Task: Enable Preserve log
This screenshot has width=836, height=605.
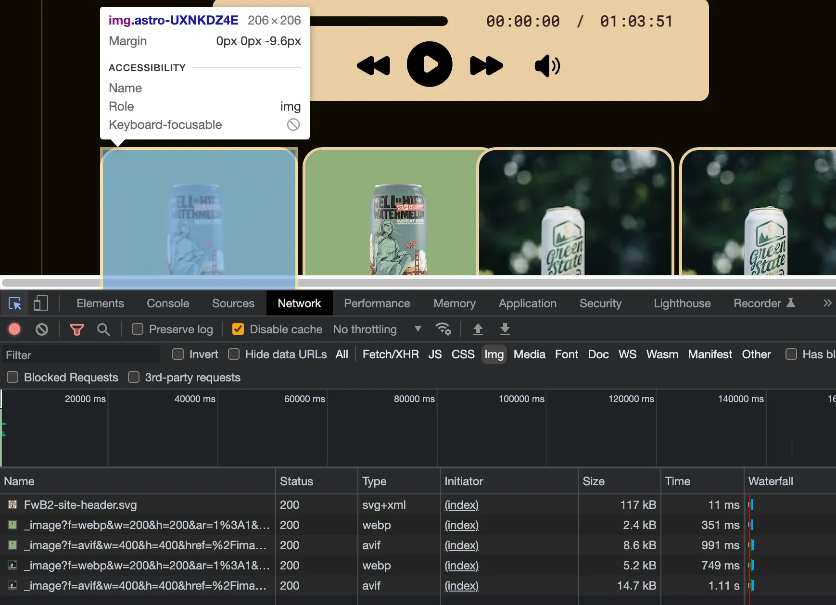Action: click(138, 329)
